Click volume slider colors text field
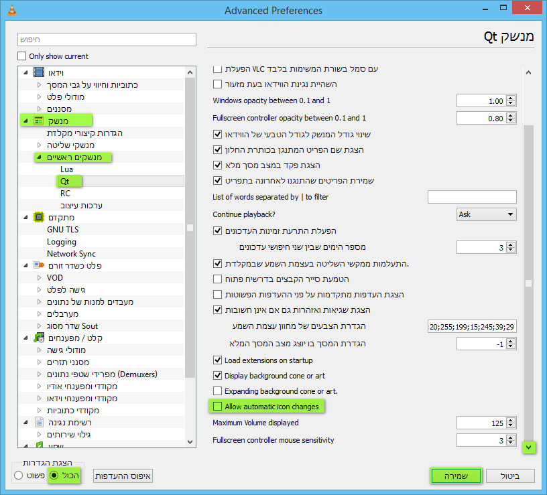 pyautogui.click(x=472, y=327)
